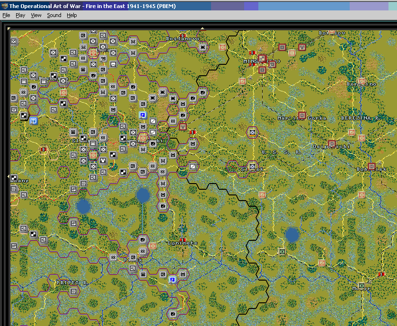The height and width of the screenshot is (326, 397).
Task: Click the objective flag above Bogdanovo
Action: pos(183,35)
